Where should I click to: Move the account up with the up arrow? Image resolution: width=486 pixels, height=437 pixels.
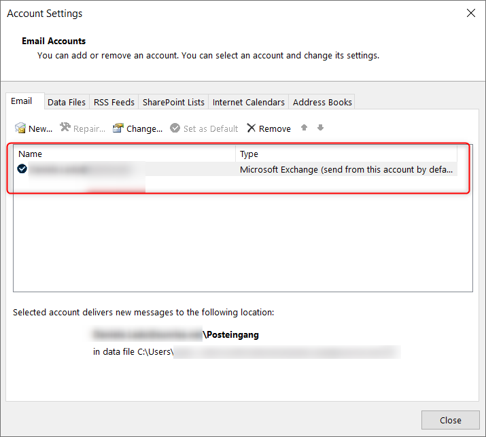305,128
